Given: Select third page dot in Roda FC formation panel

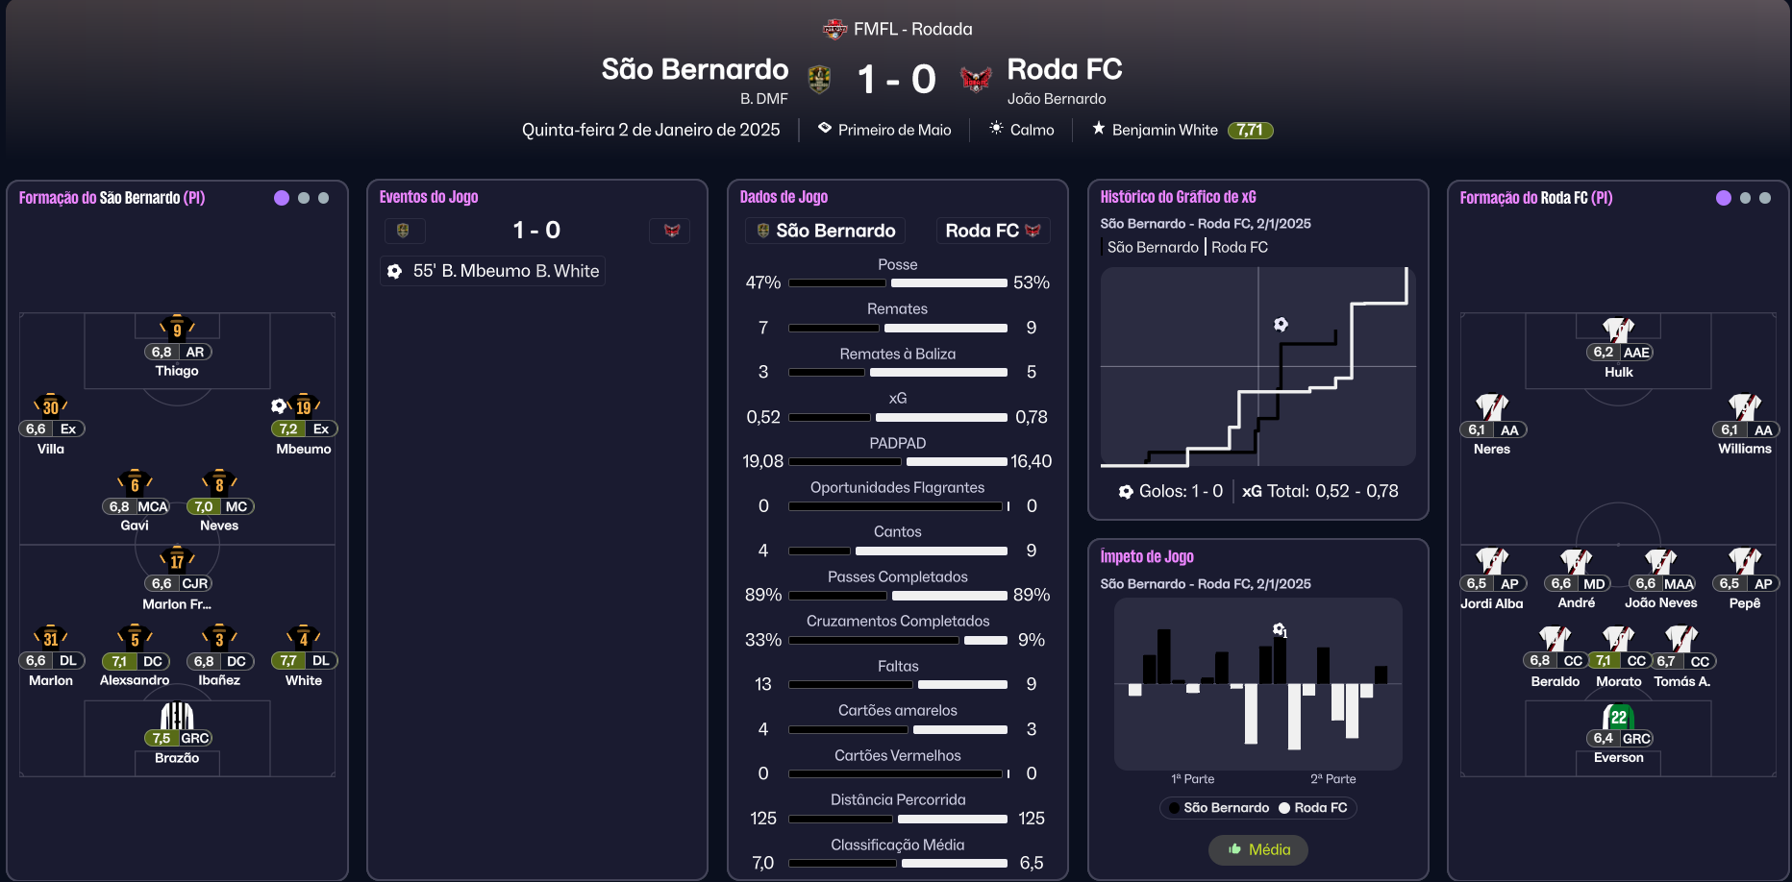Looking at the screenshot, I should [1765, 198].
